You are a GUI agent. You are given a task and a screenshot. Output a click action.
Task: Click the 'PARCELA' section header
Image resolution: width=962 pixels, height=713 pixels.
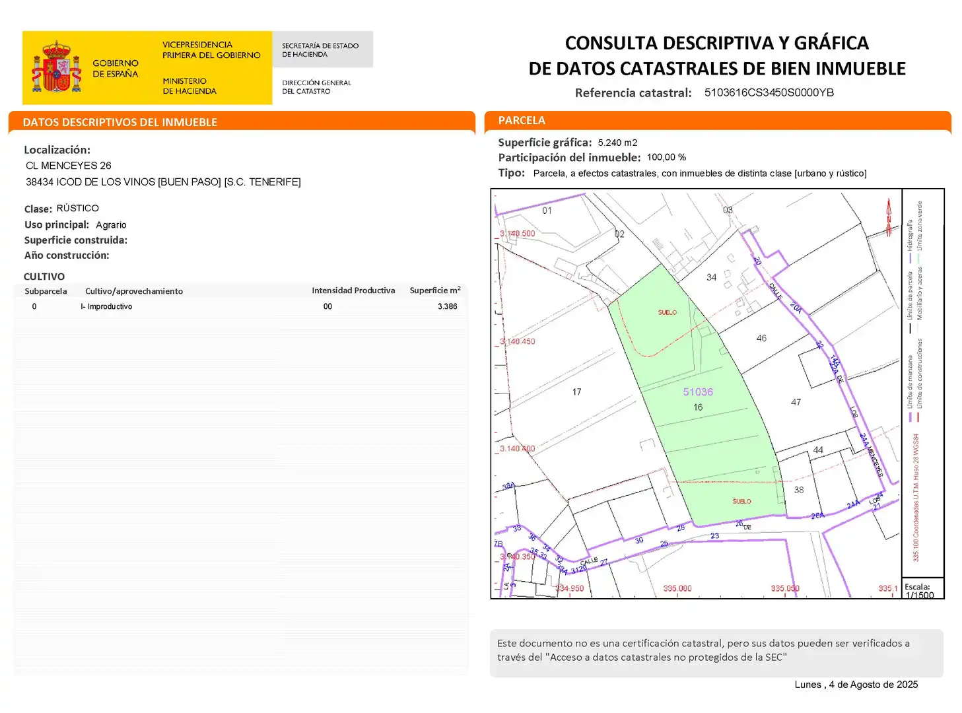pos(522,120)
